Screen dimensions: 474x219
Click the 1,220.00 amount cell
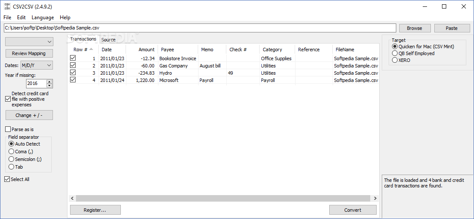pyautogui.click(x=142, y=80)
